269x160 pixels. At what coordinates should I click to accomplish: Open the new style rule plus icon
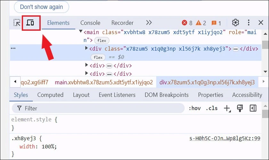[x=227, y=108]
